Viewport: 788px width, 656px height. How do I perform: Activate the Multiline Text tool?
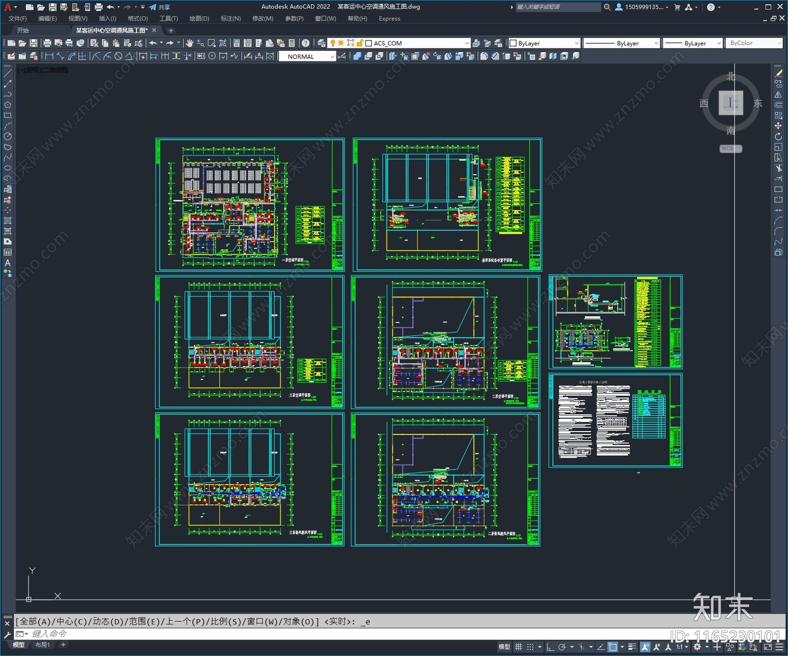[x=7, y=263]
